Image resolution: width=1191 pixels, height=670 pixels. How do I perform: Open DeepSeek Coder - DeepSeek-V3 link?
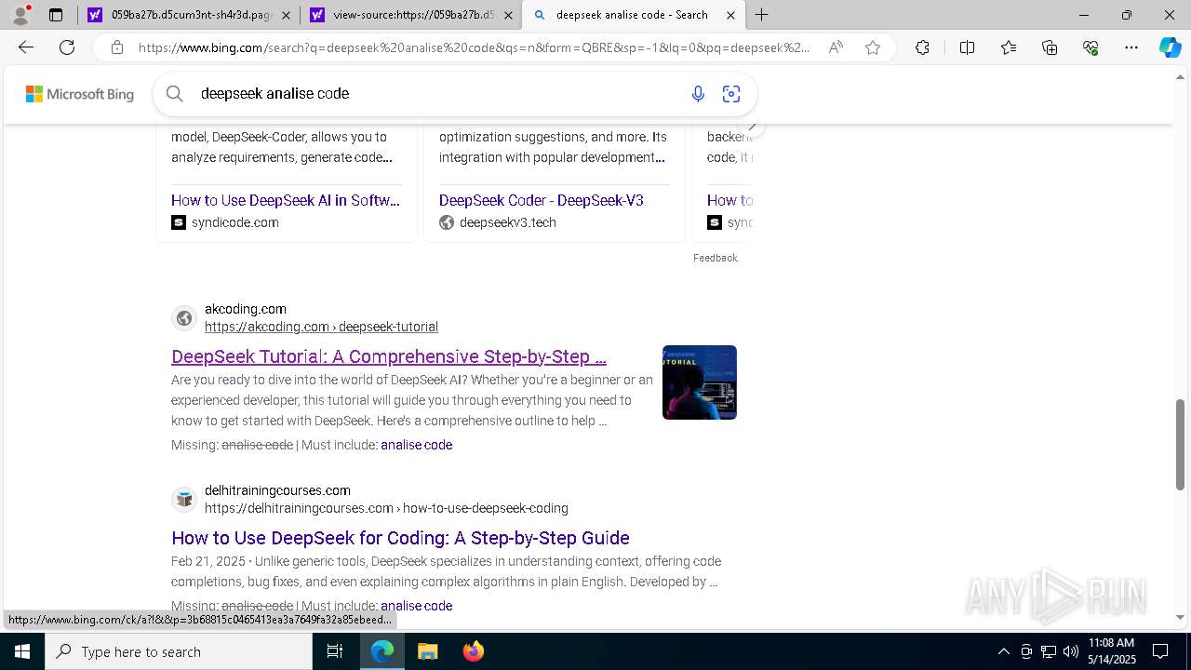point(542,200)
